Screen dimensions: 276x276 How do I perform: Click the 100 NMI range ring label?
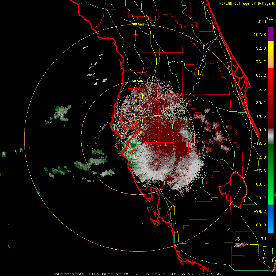[138, 24]
